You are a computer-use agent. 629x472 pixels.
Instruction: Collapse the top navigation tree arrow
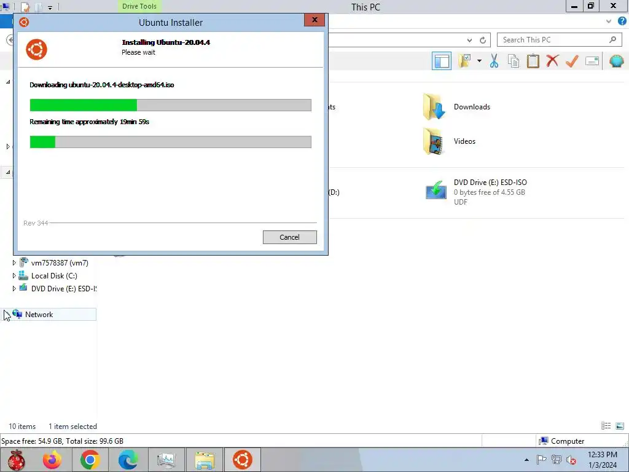coord(8,82)
